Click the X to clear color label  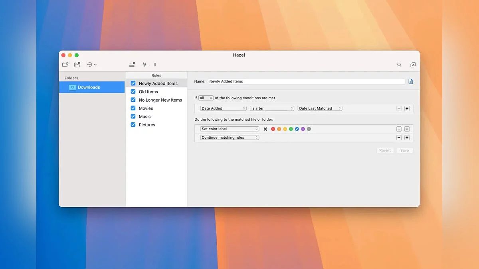point(265,129)
